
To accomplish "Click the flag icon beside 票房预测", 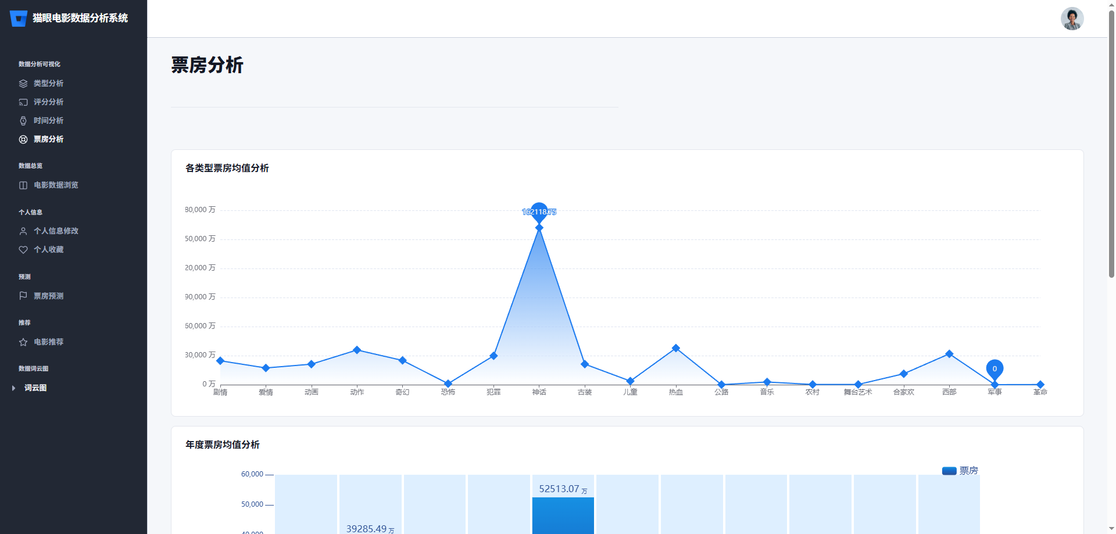I will (23, 296).
